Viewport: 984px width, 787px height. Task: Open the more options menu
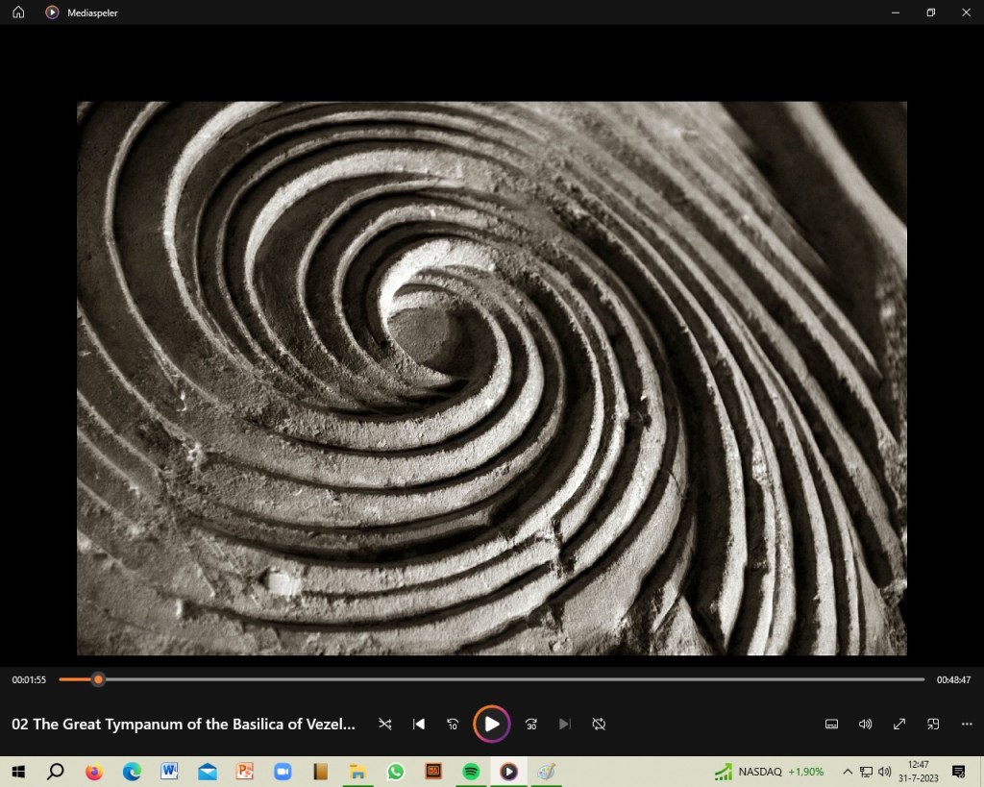(x=967, y=725)
